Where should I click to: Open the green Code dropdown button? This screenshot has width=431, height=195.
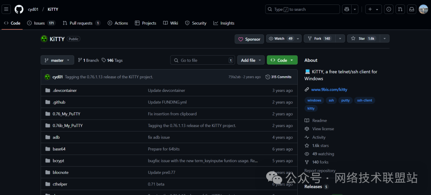coord(282,60)
